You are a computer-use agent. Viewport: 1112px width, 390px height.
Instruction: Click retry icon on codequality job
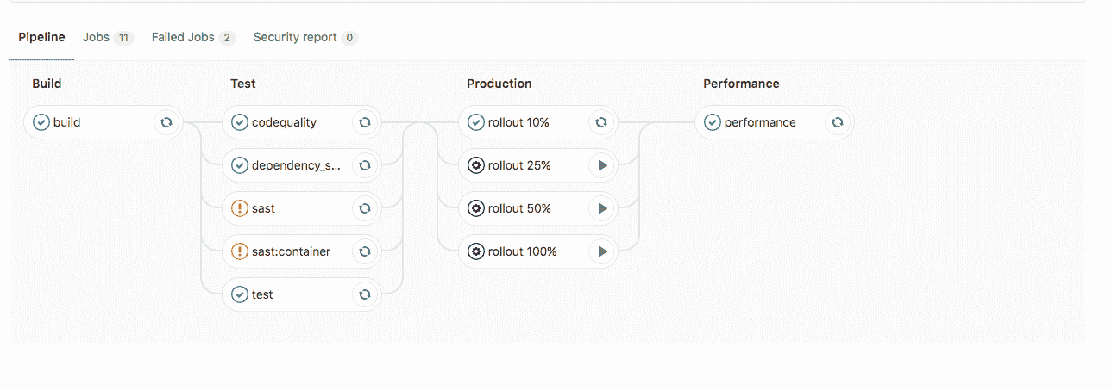pyautogui.click(x=365, y=122)
